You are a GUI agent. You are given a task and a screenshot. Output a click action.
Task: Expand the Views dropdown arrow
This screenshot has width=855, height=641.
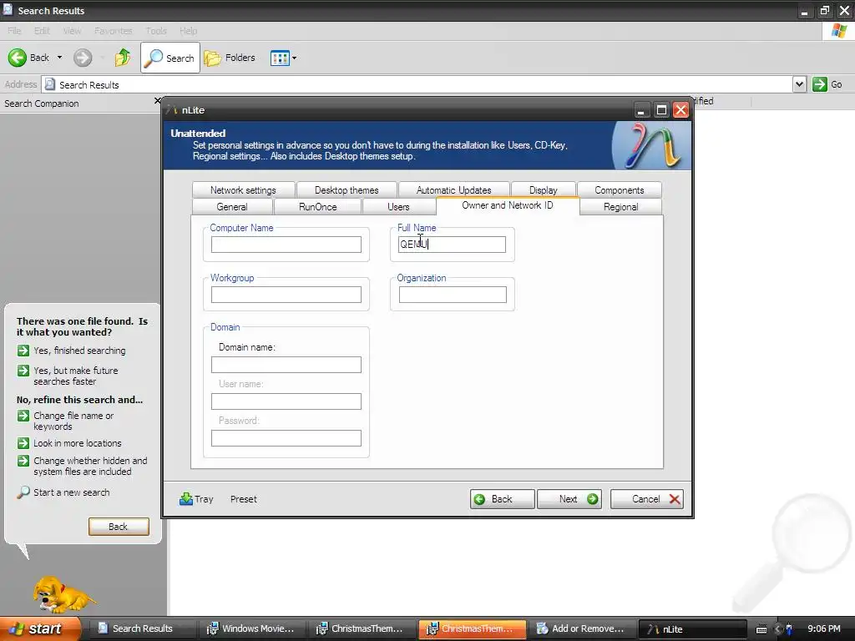pos(295,58)
